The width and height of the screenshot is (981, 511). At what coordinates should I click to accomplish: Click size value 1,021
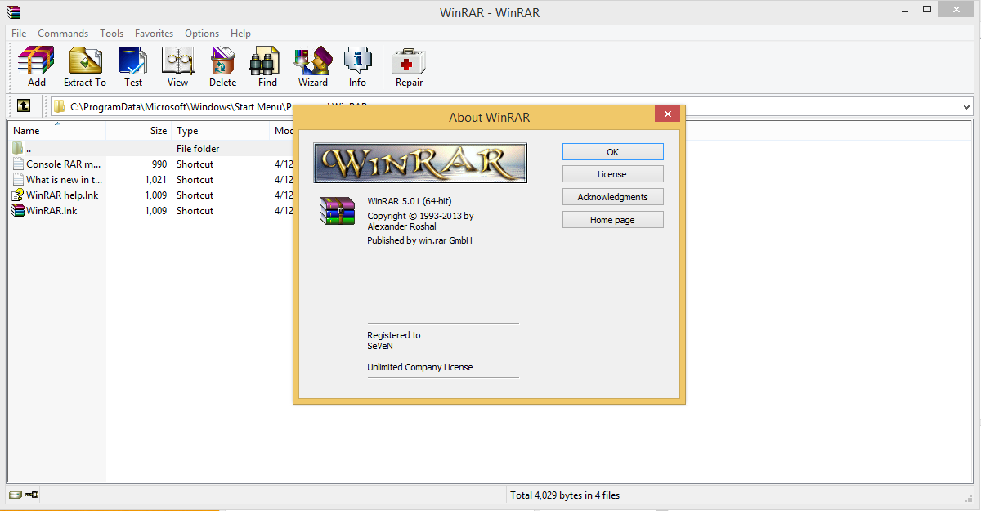tap(156, 180)
